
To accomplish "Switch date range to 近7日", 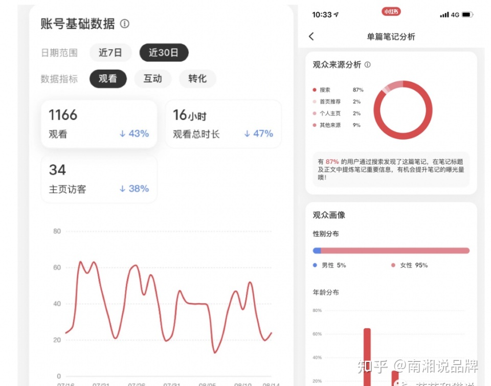I will tap(110, 52).
